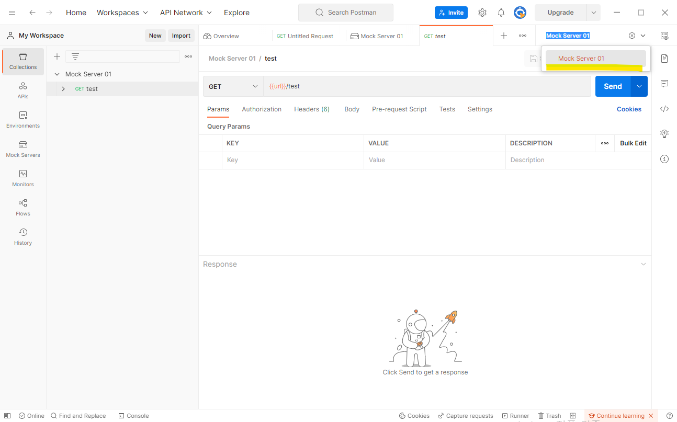
Task: Open notifications bell
Action: pos(501,13)
